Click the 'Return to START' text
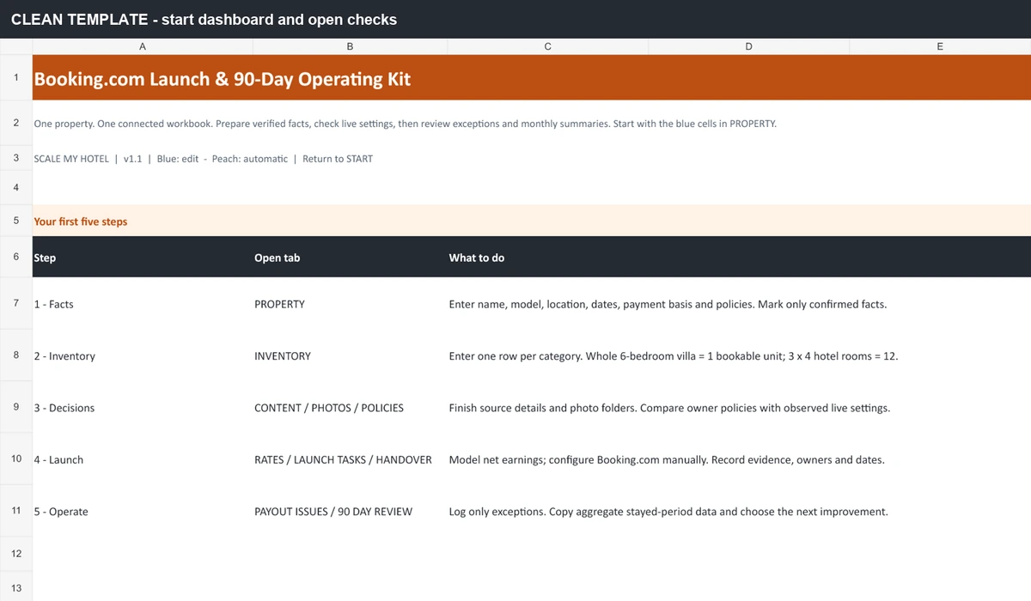 tap(338, 159)
